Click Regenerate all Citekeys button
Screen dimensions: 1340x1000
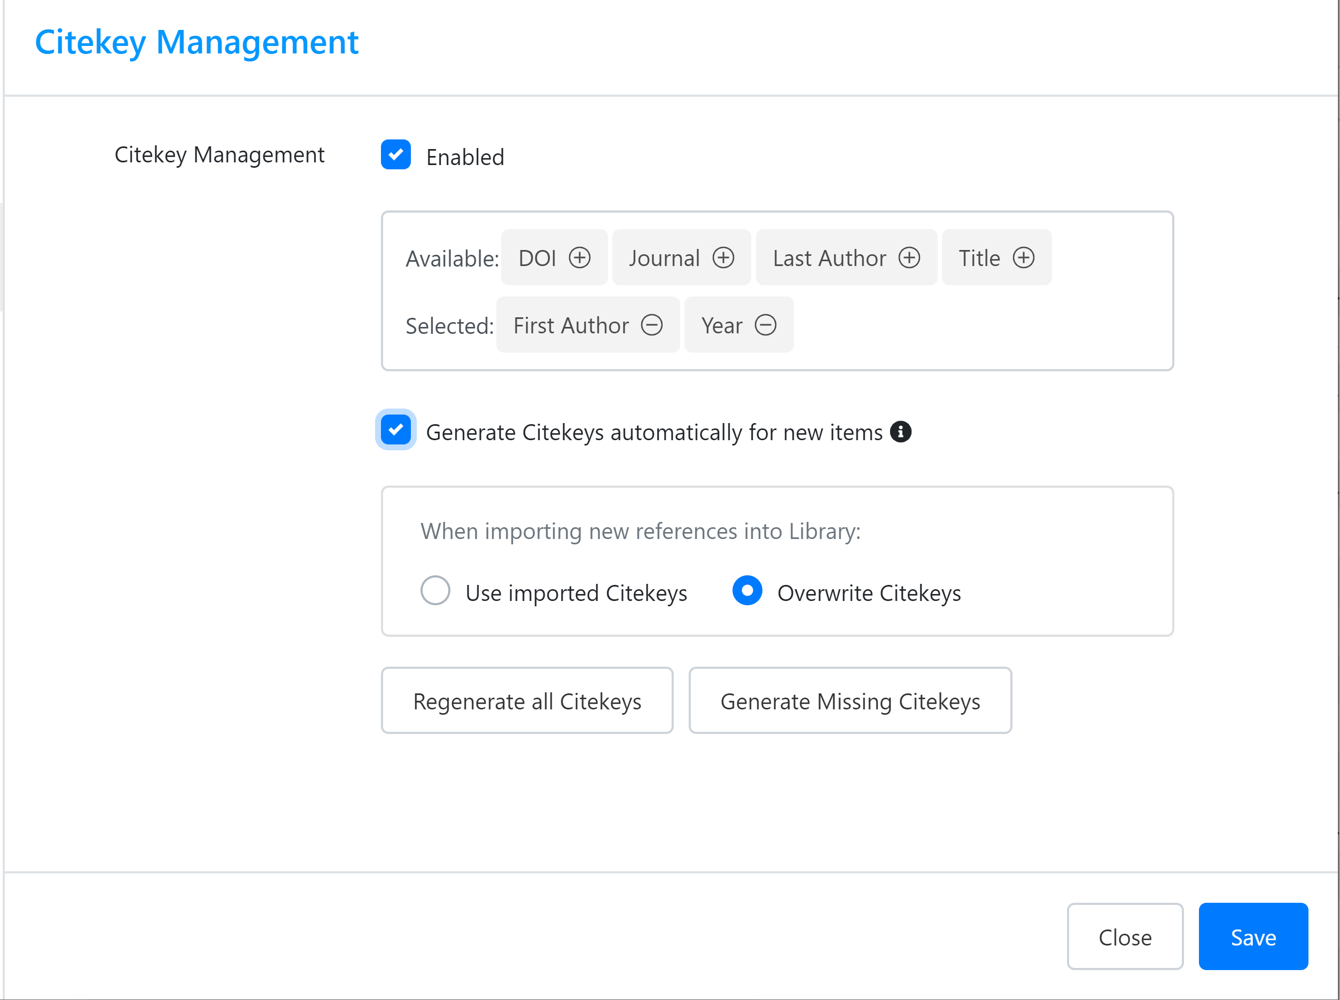click(x=527, y=701)
